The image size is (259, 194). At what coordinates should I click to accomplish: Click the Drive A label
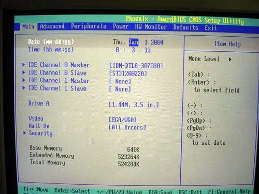tap(39, 103)
